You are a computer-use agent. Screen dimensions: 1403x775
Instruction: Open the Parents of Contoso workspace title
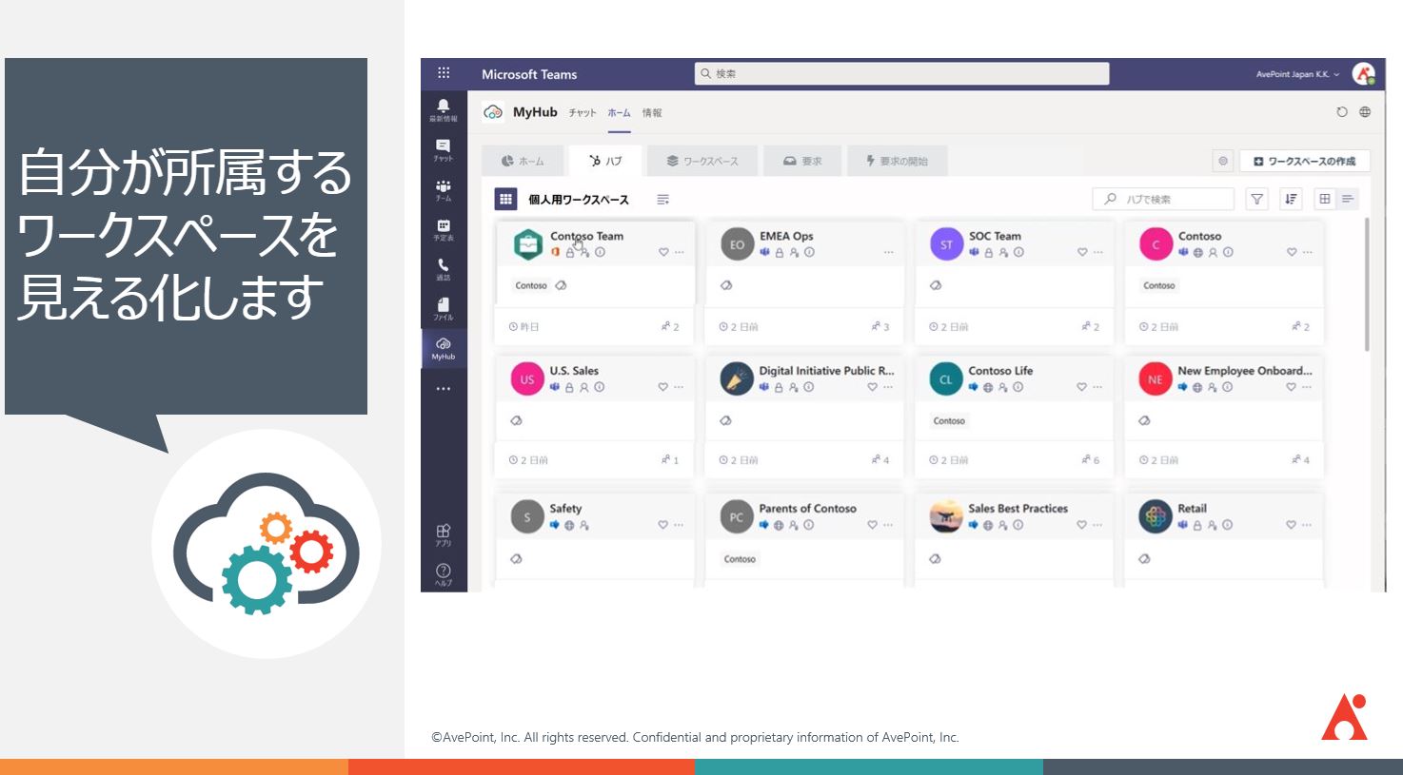point(807,509)
